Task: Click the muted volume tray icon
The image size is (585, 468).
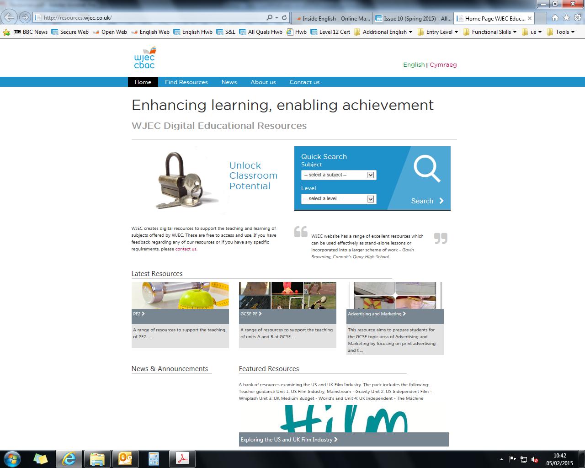Action: click(x=535, y=459)
